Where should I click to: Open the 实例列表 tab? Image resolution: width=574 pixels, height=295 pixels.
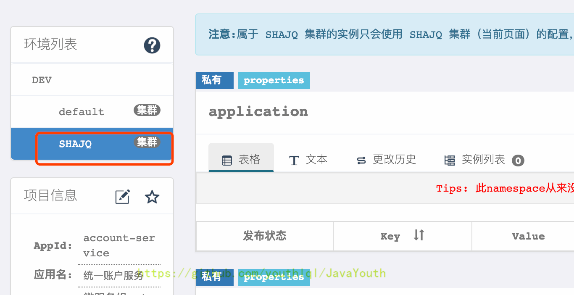click(483, 160)
